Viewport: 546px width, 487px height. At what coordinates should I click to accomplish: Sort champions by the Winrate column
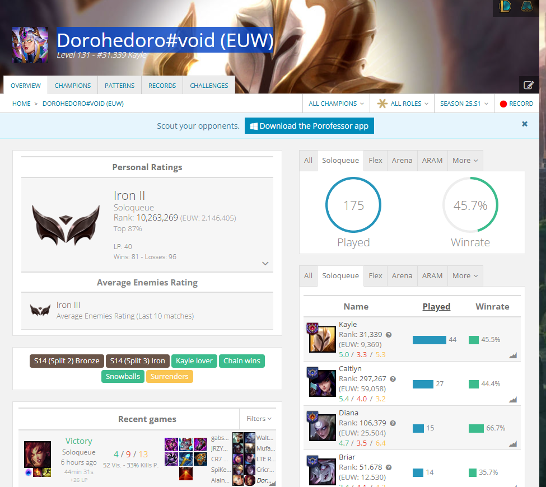[x=492, y=307]
